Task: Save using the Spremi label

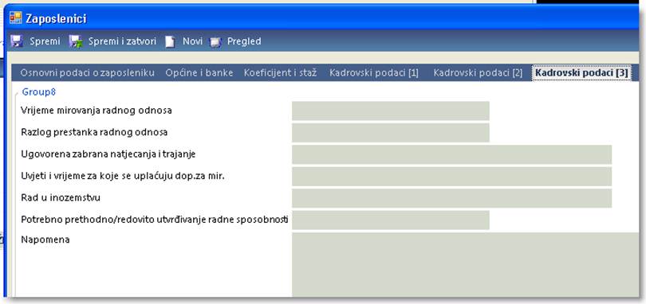Action: pos(45,41)
